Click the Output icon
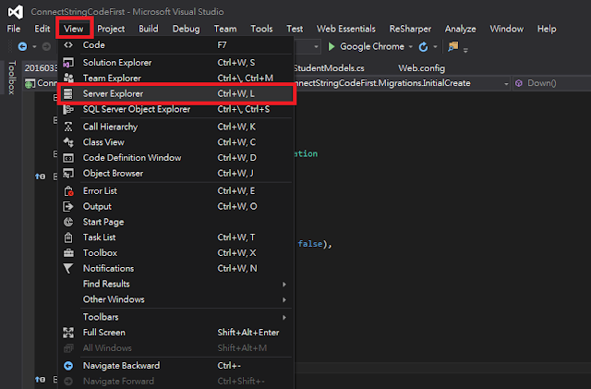Viewport: 591px width, 389px height. pos(68,206)
